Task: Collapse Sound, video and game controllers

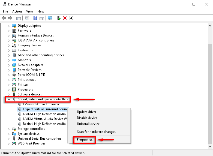Action: click(x=9, y=99)
